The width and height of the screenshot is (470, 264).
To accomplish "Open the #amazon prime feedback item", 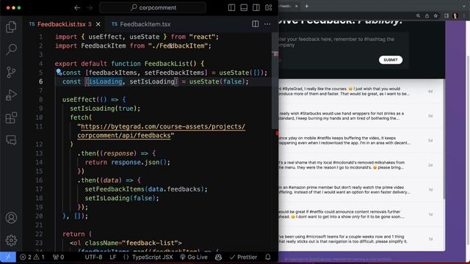I will tap(361, 190).
